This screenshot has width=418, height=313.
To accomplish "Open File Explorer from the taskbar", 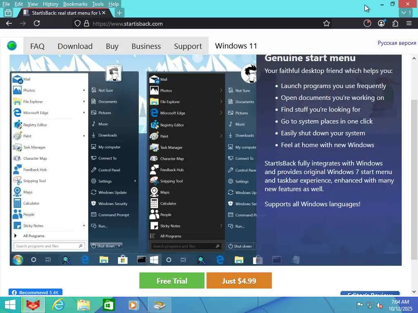I will [x=83, y=305].
